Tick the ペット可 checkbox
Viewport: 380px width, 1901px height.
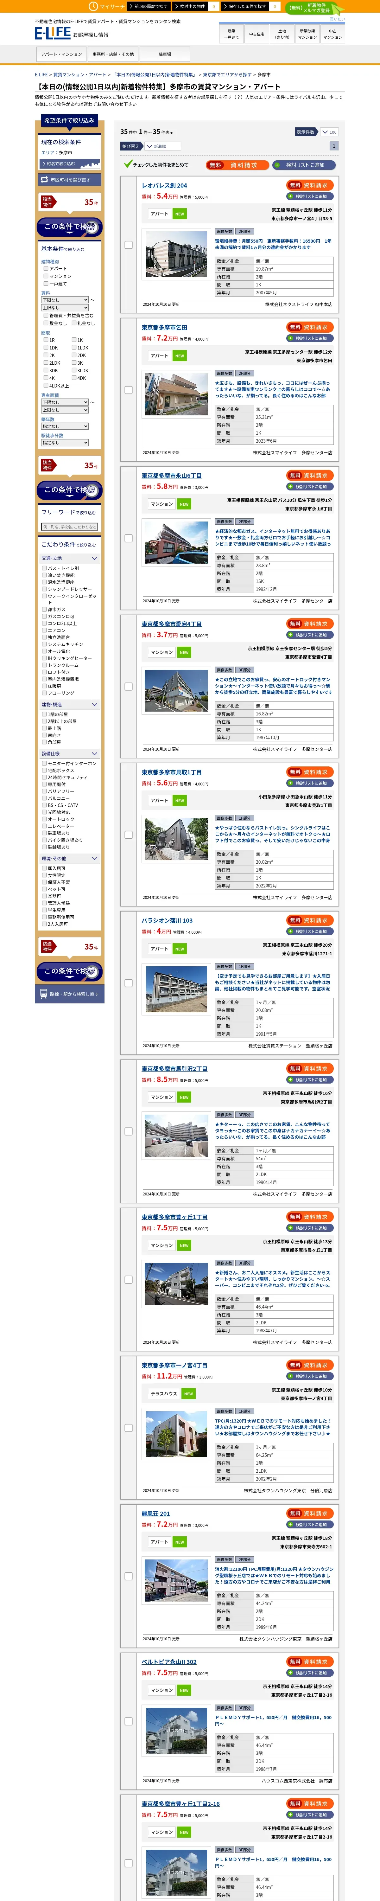click(44, 889)
